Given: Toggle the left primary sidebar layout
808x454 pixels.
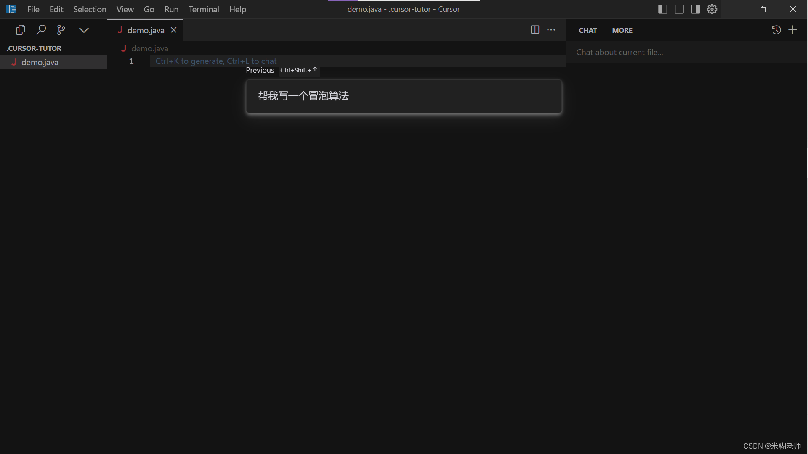Looking at the screenshot, I should point(662,9).
